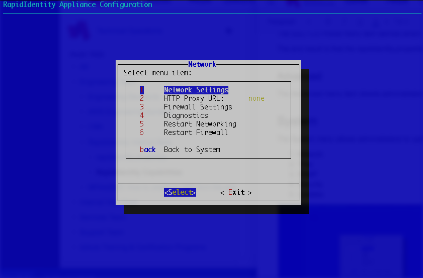
Task: Select Restart Networking option
Action: [x=200, y=124]
